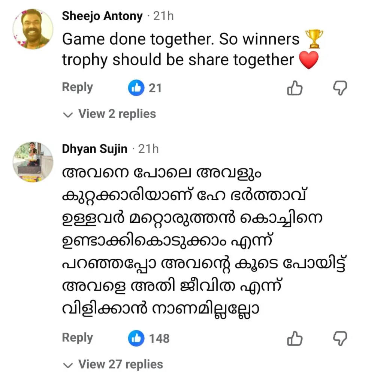The width and height of the screenshot is (365, 384).
Task: Open Dhyan Sujin's profile picture
Action: 33,162
